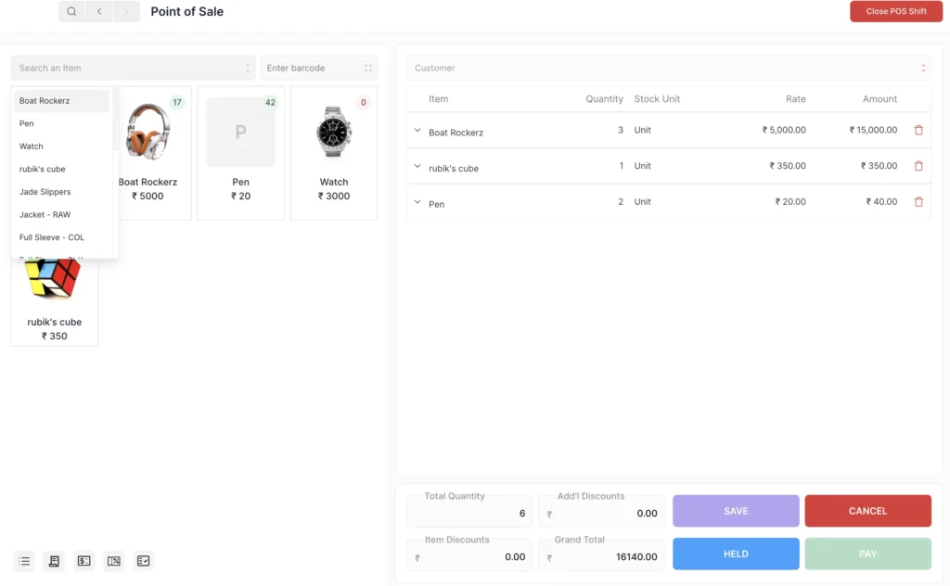The width and height of the screenshot is (950, 586).
Task: Select rubik's cube in the suggestions list
Action: 61,169
